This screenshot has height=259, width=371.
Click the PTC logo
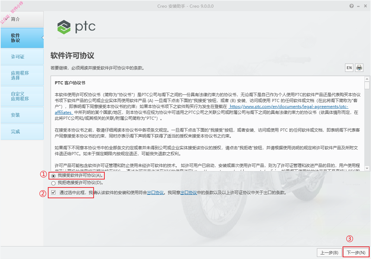(76, 27)
